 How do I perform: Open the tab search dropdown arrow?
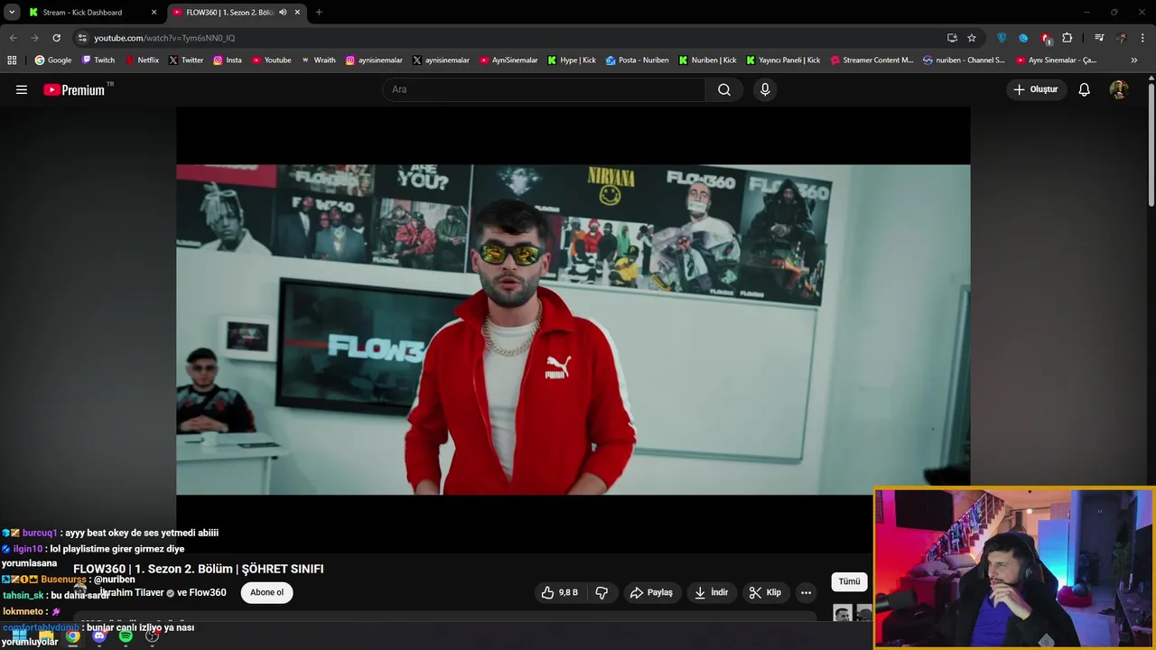(x=12, y=12)
